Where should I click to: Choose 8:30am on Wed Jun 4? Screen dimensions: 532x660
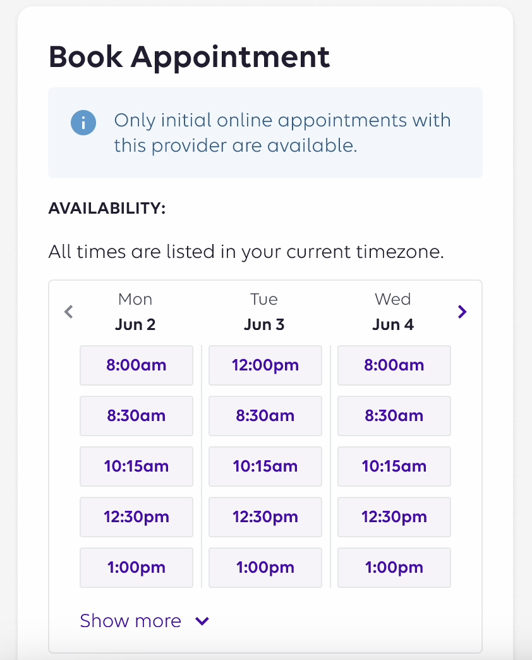tap(394, 416)
